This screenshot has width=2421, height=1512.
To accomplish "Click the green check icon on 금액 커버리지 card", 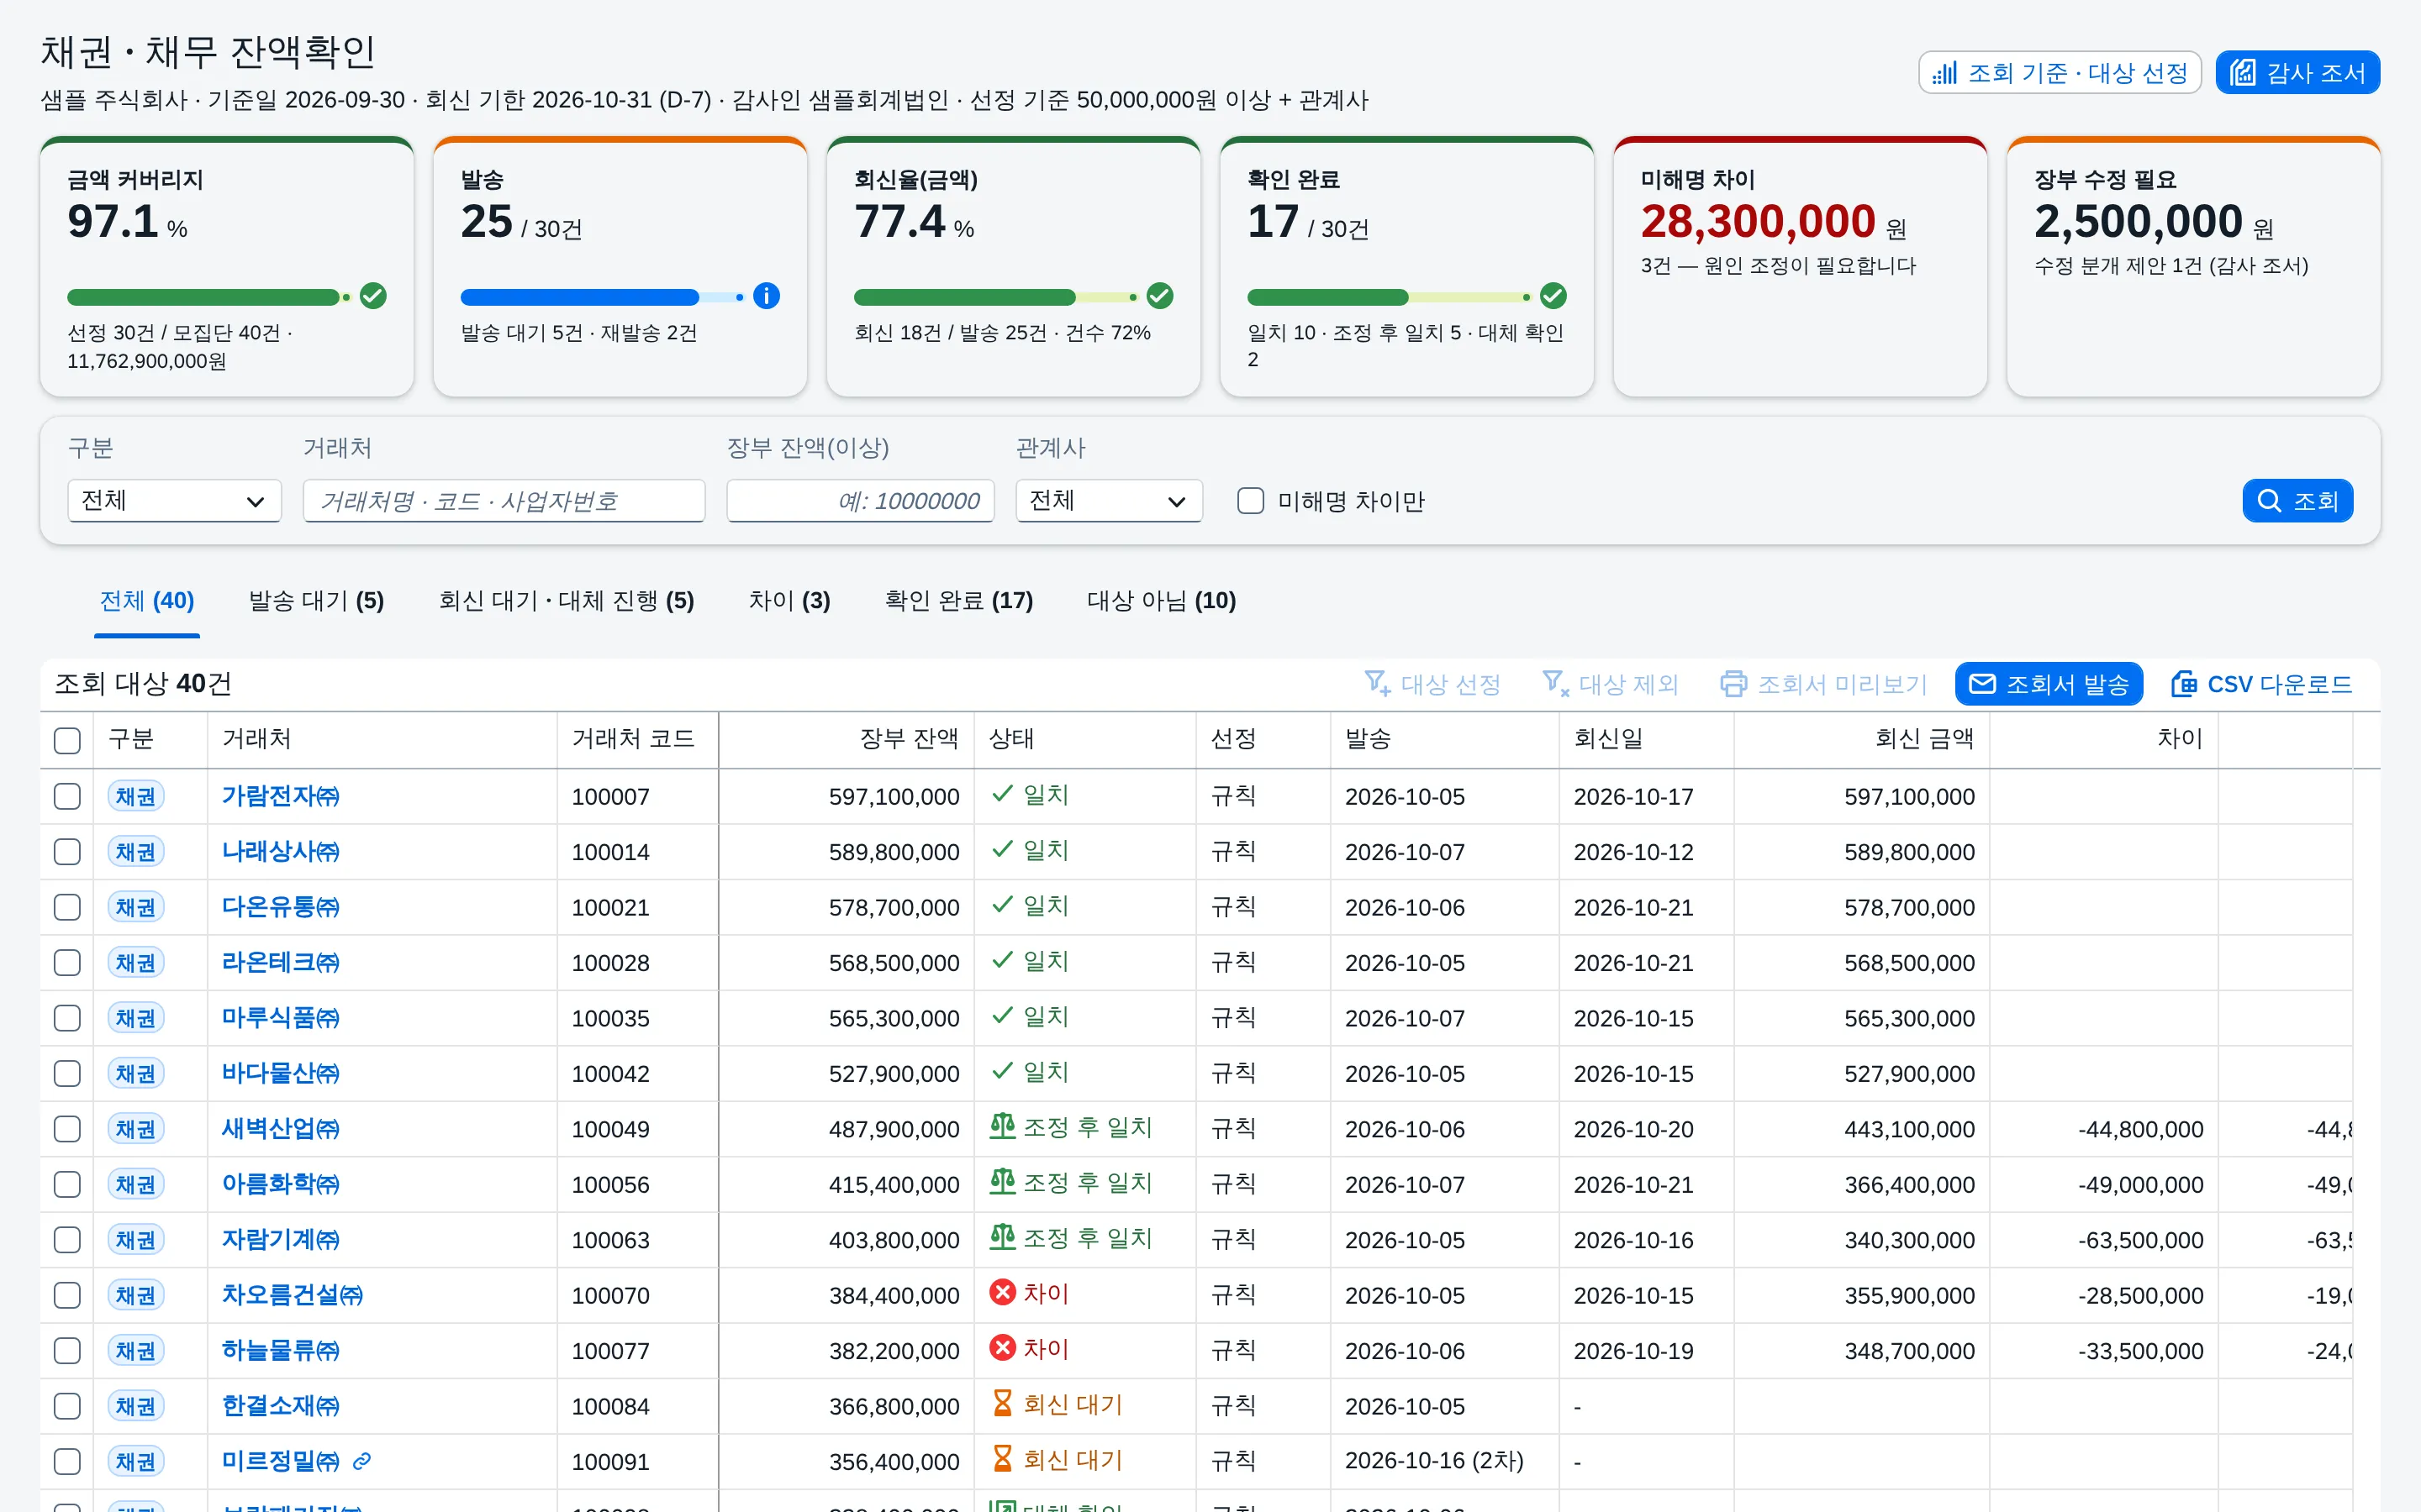I will (x=373, y=296).
